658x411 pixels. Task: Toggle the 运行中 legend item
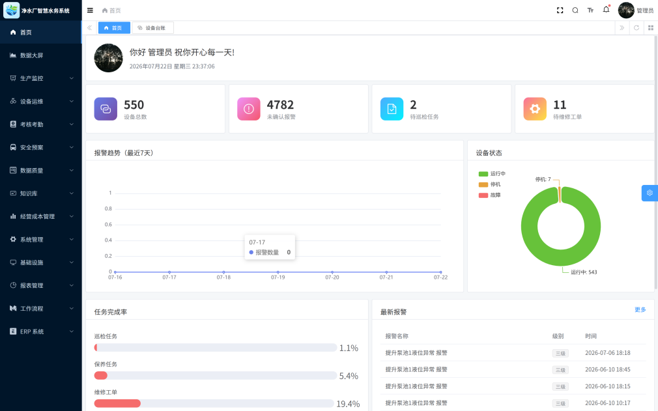pos(493,174)
